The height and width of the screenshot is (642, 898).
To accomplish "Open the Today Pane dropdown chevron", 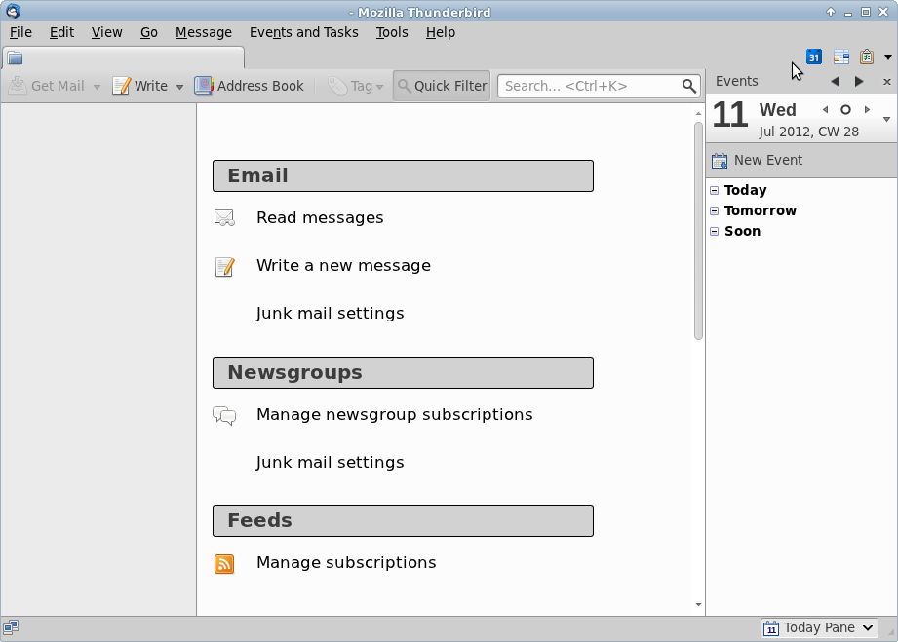I will click(x=868, y=627).
